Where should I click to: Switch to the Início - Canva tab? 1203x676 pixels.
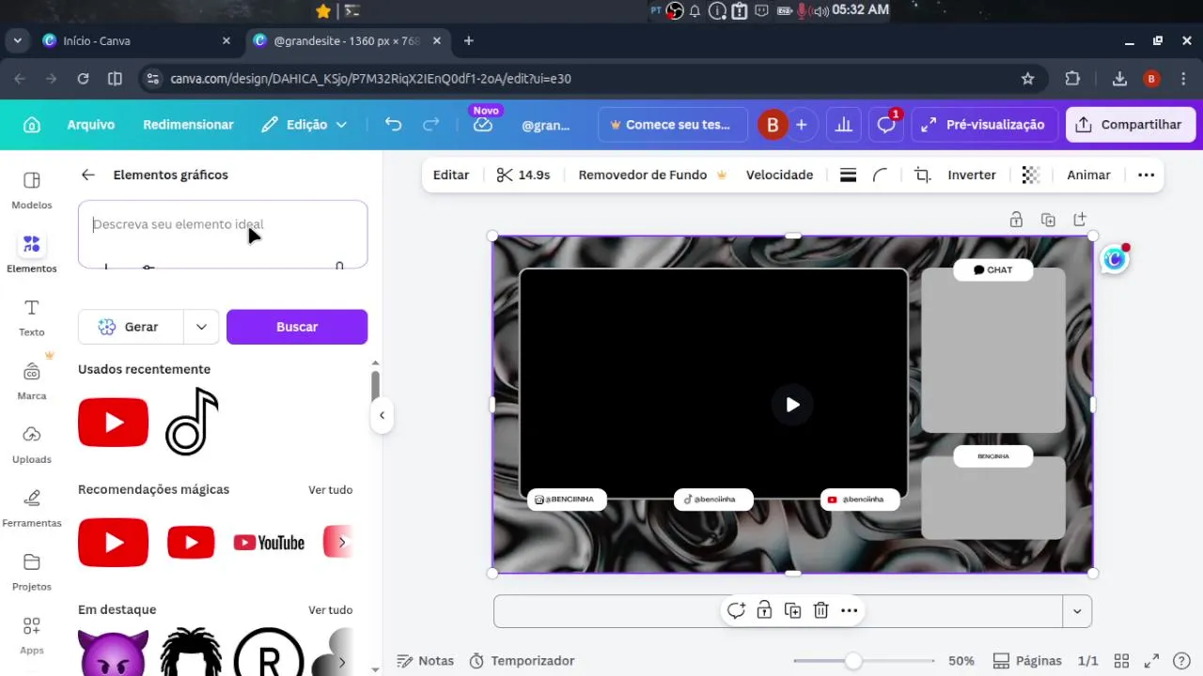(x=137, y=40)
